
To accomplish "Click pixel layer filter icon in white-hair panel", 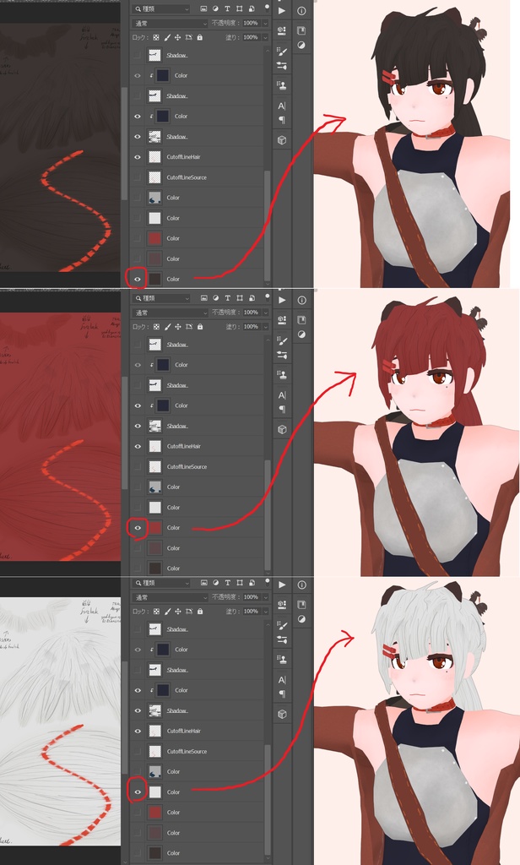I will (x=203, y=583).
